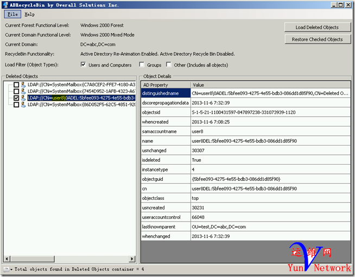
Task: Click user icon beside SystemMailbox{86D052F5 entry
Action: tap(23, 105)
